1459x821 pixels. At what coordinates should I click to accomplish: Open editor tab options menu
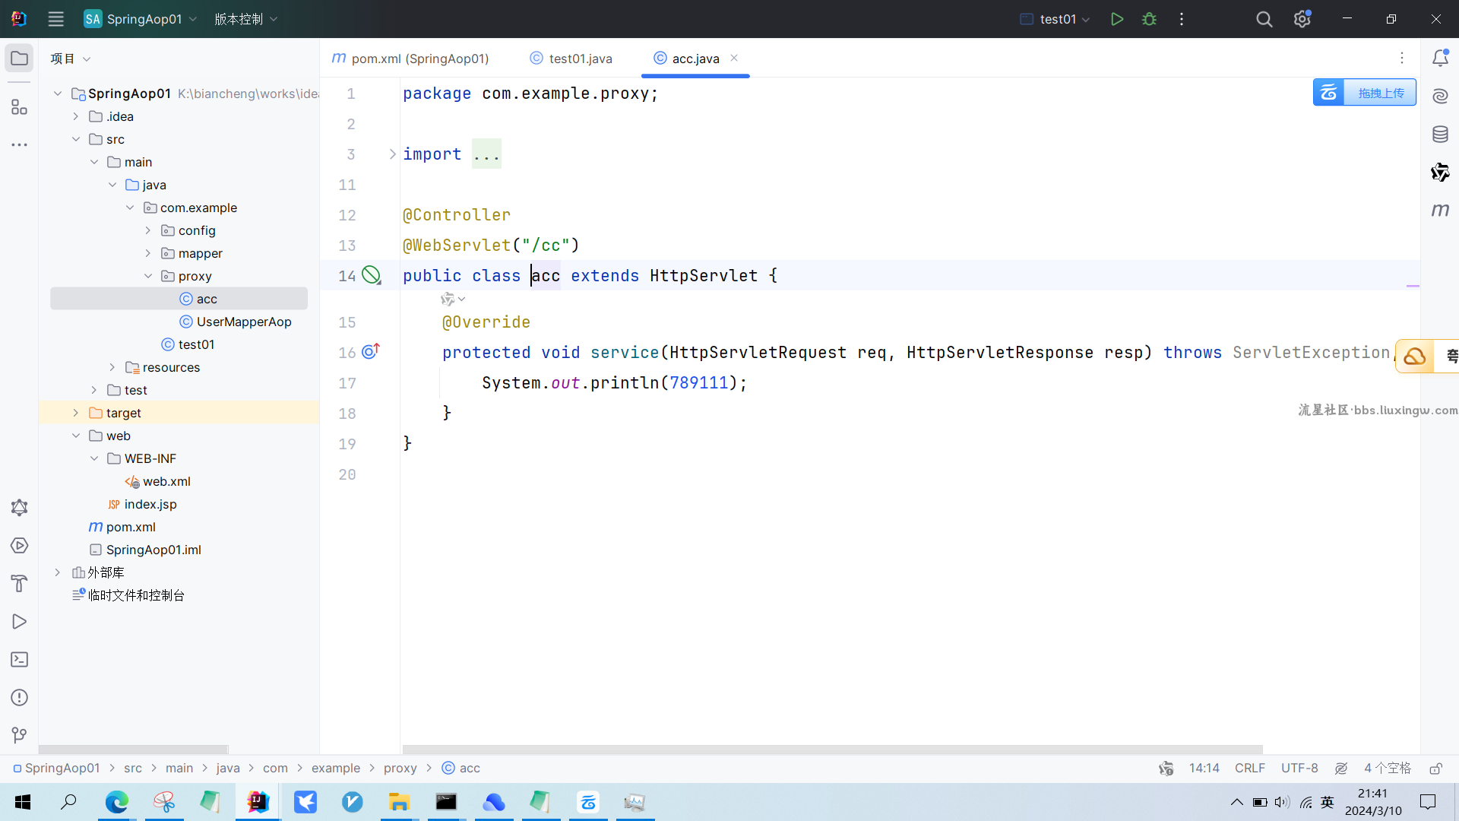[x=1402, y=58]
